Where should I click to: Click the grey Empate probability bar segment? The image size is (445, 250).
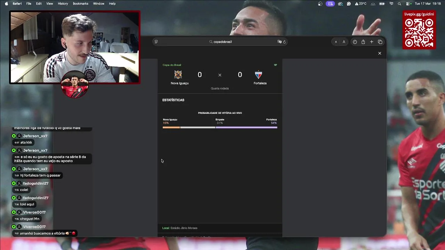point(197,127)
